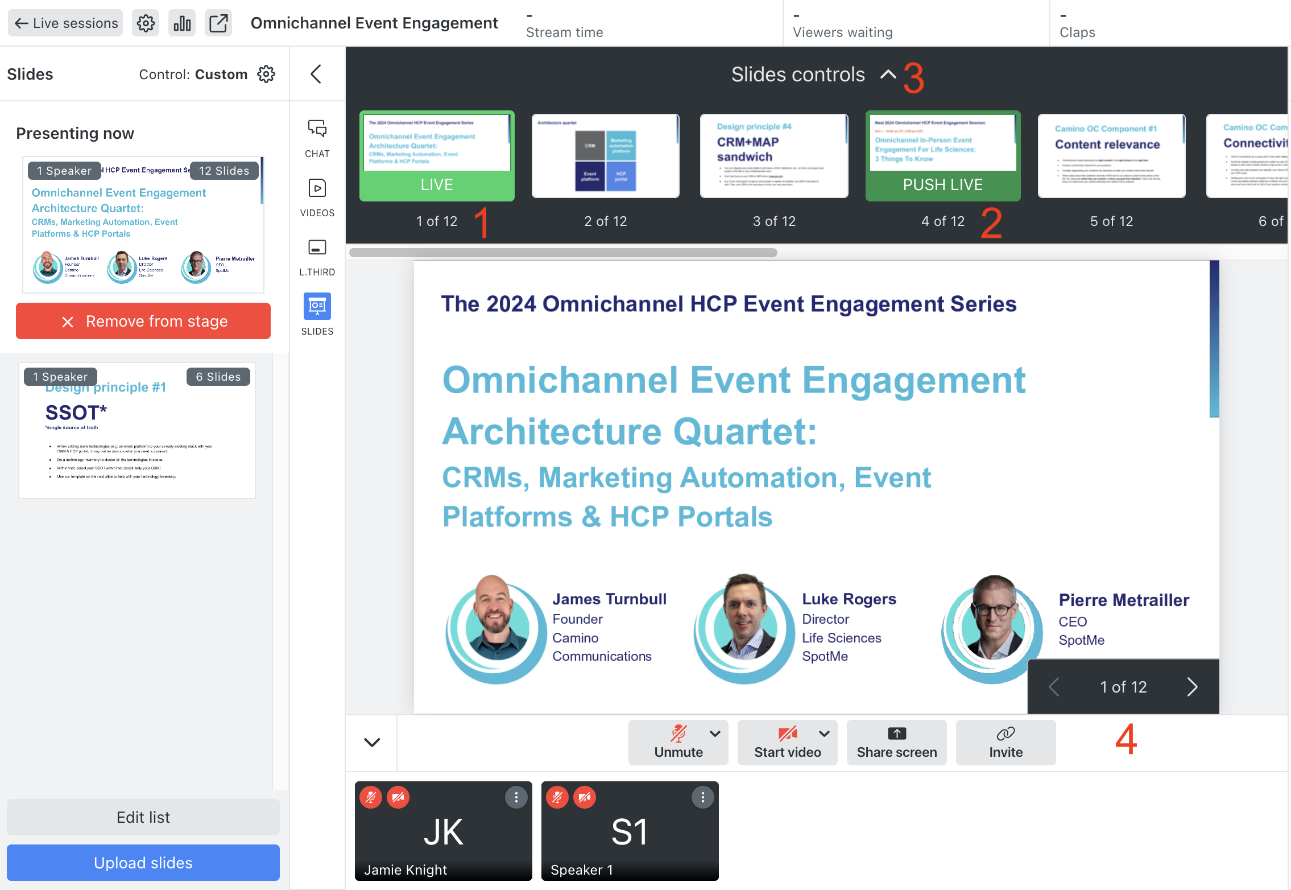The width and height of the screenshot is (1291, 890).
Task: Open the Lower Third panel
Action: tap(317, 257)
